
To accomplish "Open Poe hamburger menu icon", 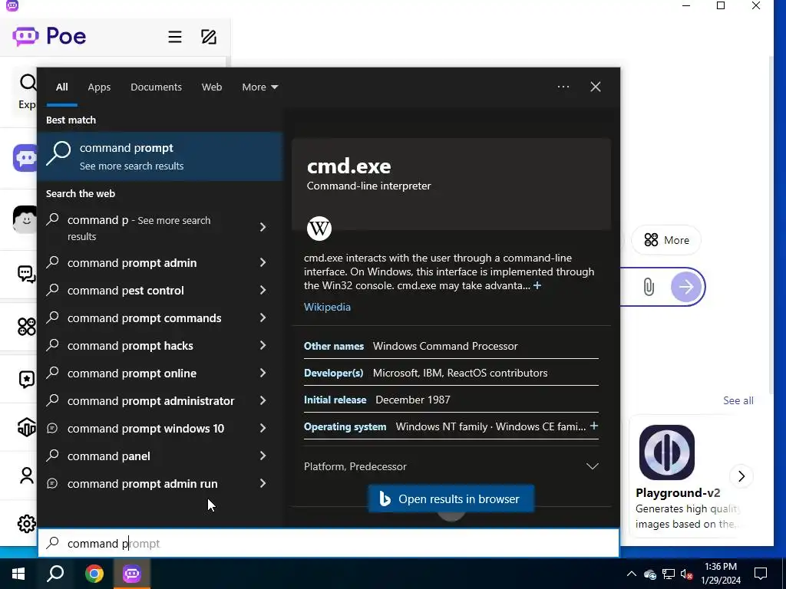I will point(175,37).
